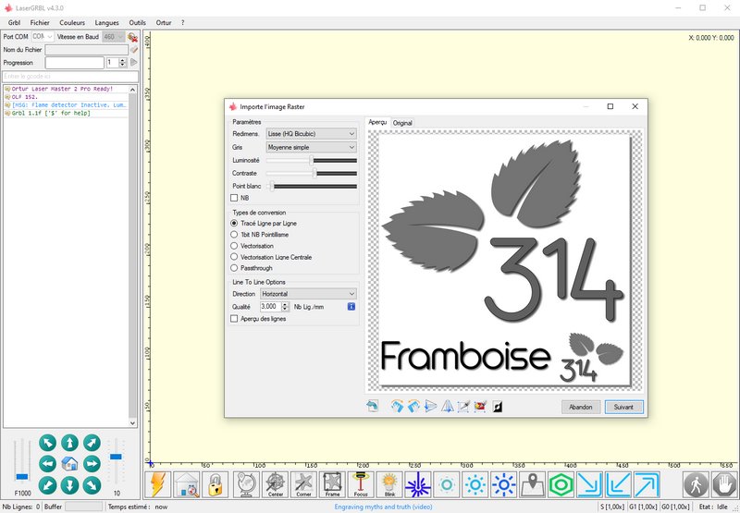Click the flip horizontal icon in dialog
This screenshot has width=740, height=513.
430,406
